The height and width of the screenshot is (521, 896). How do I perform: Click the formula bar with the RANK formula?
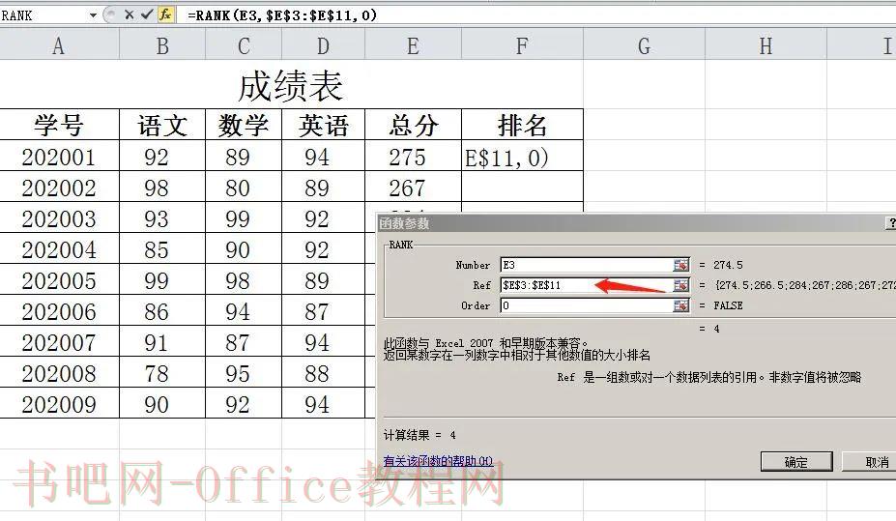tap(537, 14)
